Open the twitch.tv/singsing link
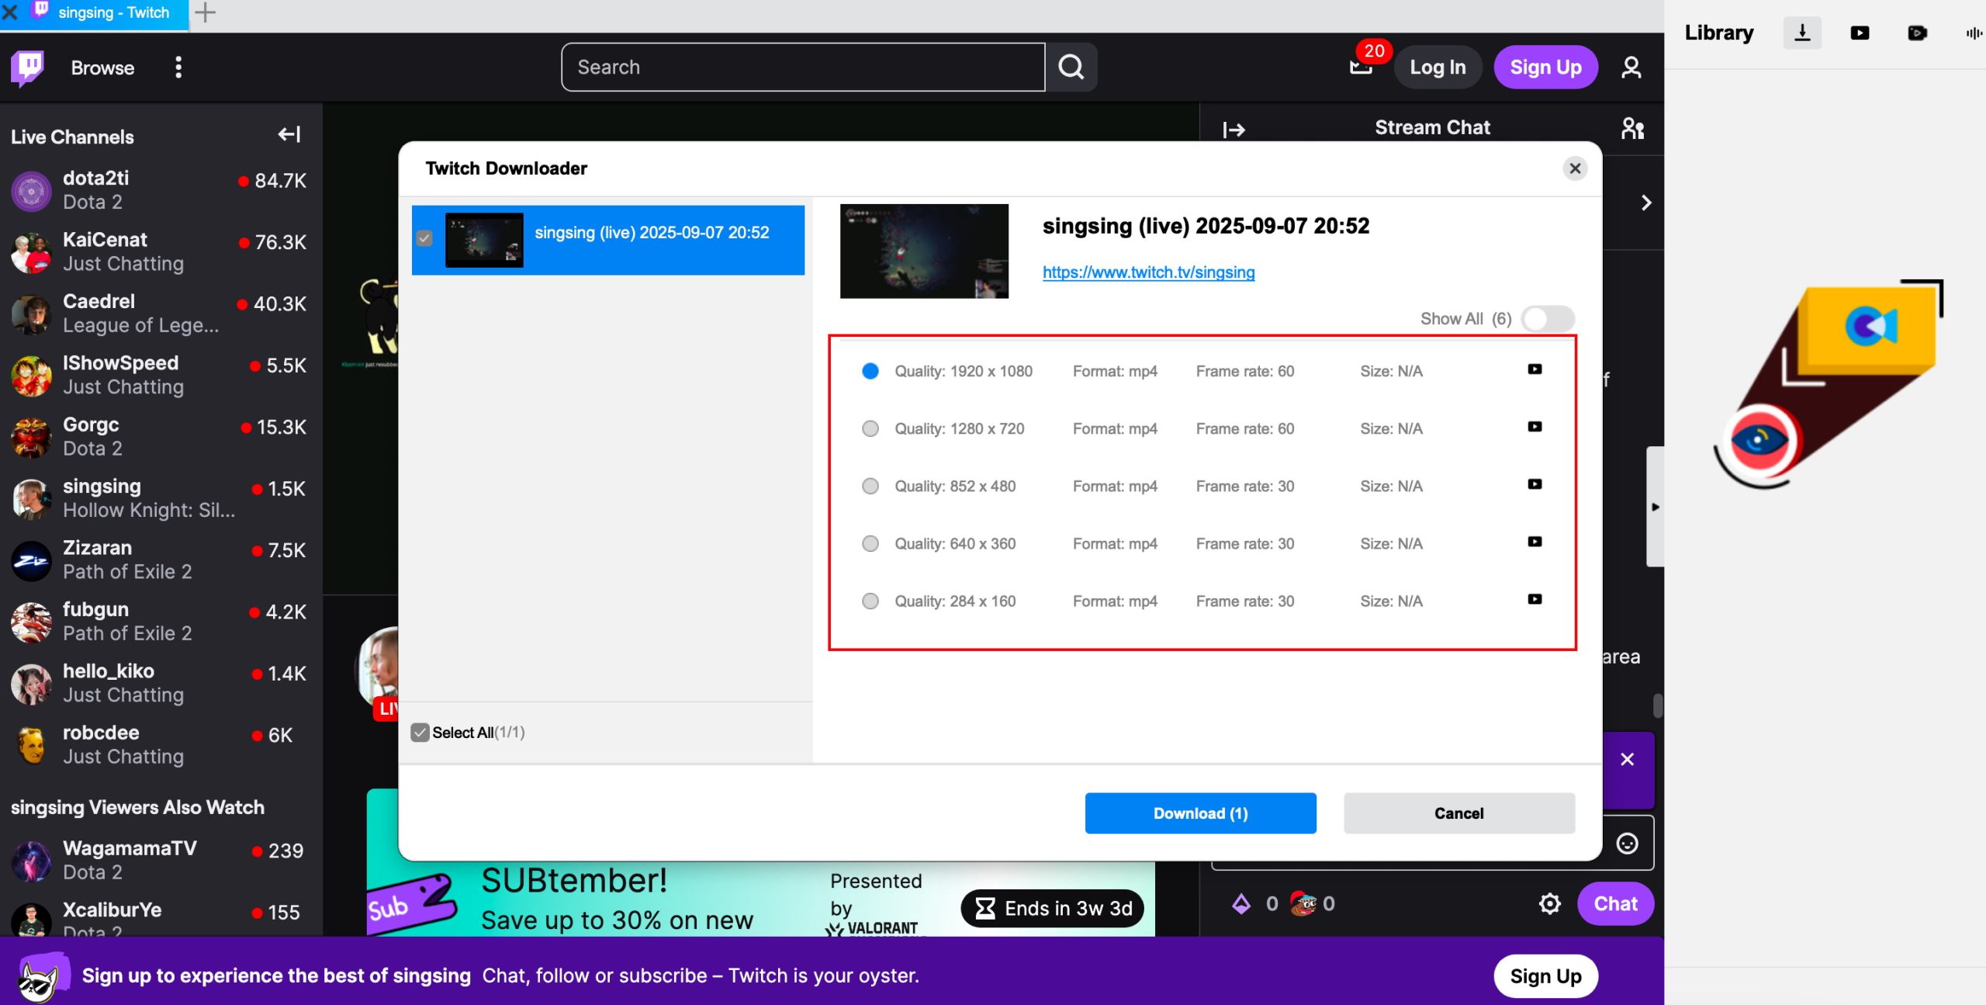Image resolution: width=1986 pixels, height=1005 pixels. [x=1148, y=272]
